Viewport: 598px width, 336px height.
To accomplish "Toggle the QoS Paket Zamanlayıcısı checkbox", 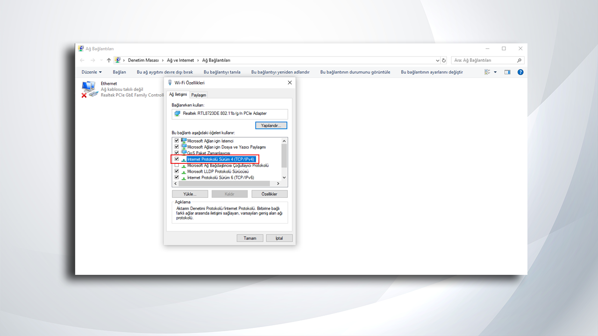I will click(177, 153).
